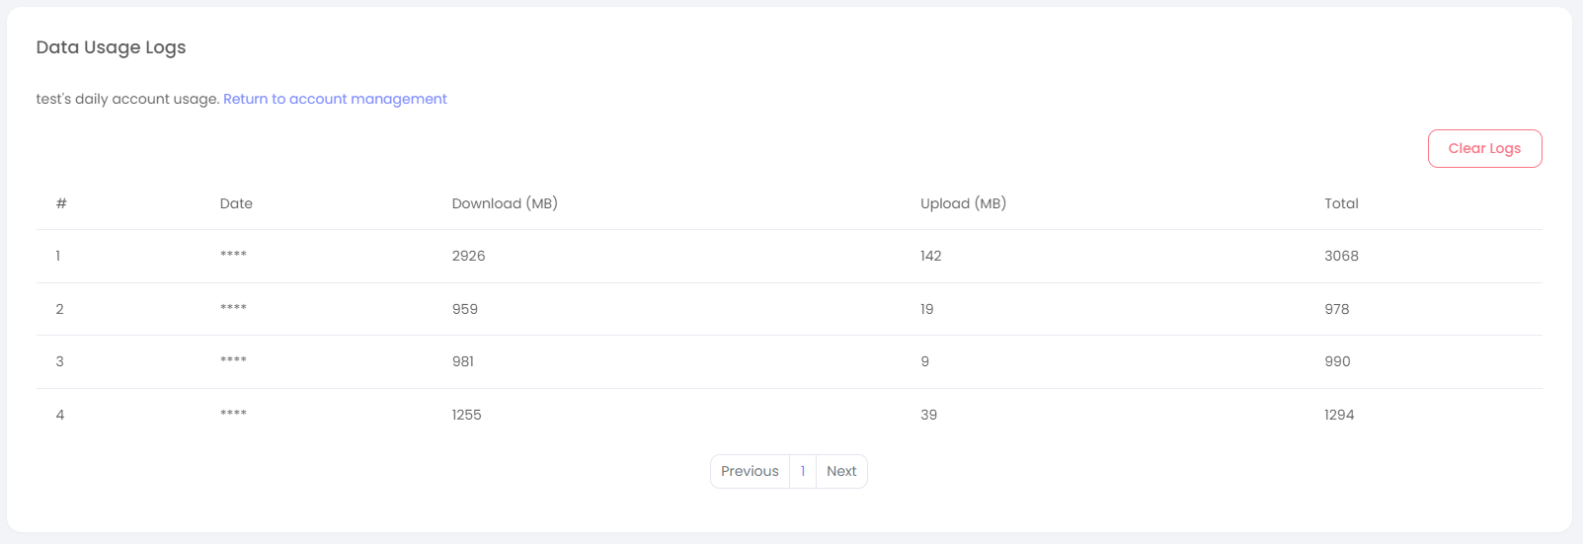Click the Download (MB) column header
This screenshot has height=544, width=1583.
(505, 203)
